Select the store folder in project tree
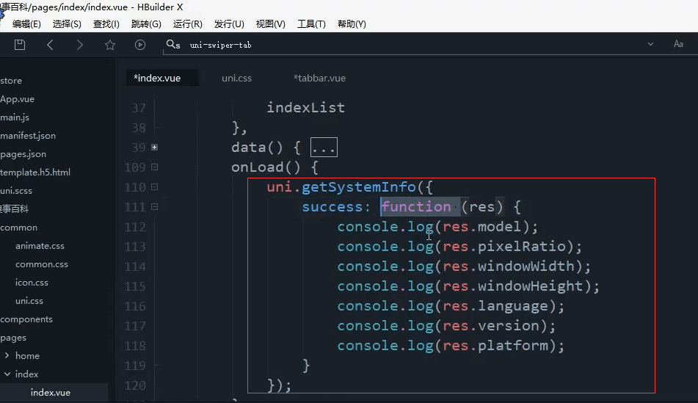The image size is (698, 403). coord(11,81)
